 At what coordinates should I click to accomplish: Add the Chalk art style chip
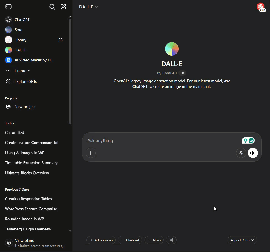130,240
